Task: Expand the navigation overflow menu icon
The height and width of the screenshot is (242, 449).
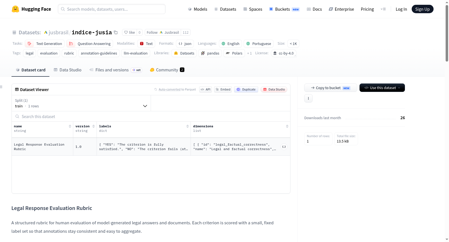Action: tap(383, 9)
